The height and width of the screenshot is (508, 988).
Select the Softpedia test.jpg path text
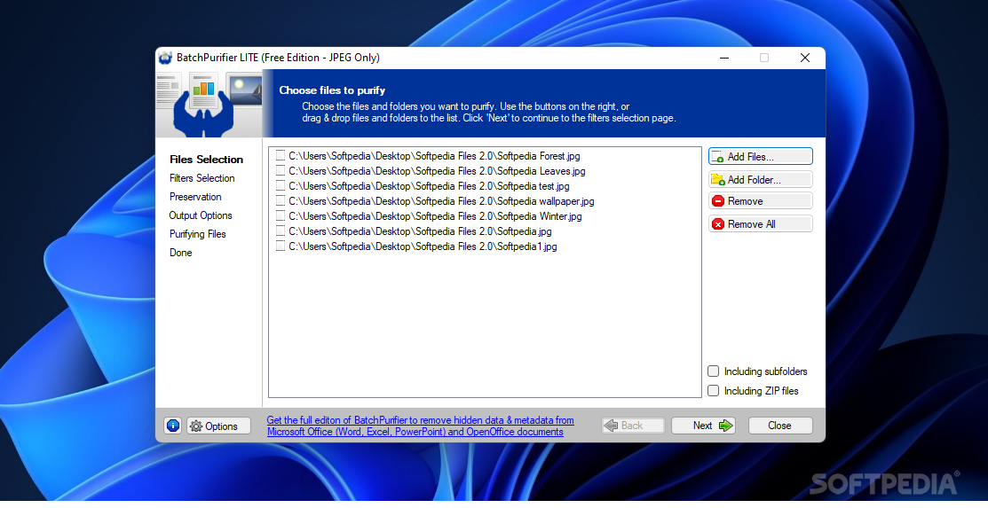click(x=429, y=186)
